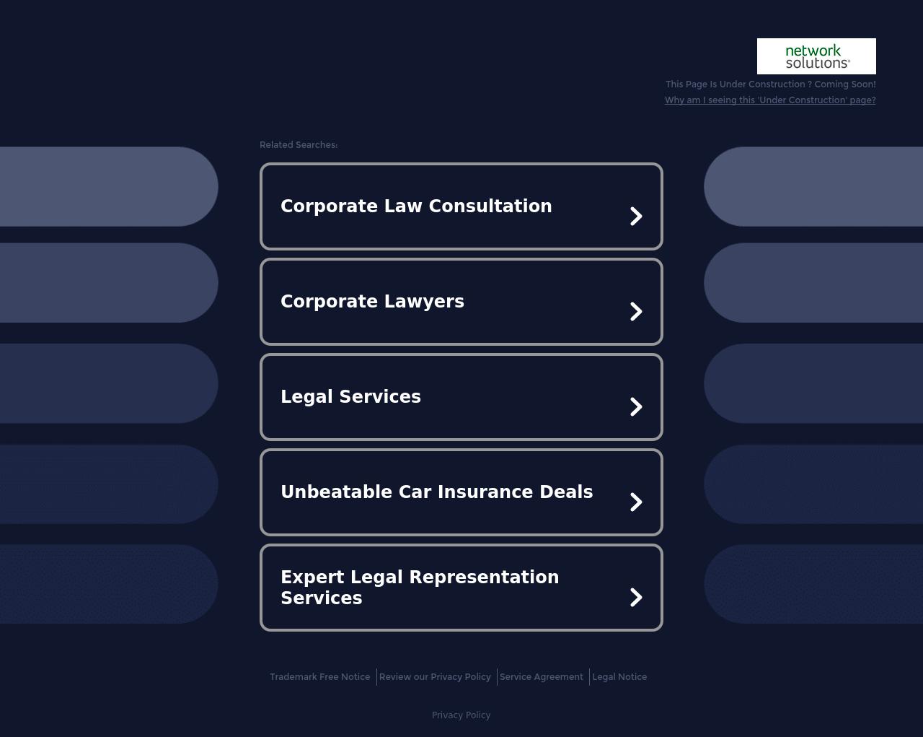Expand the Legal Services search card
Screen dimensions: 923x737
tap(461, 396)
